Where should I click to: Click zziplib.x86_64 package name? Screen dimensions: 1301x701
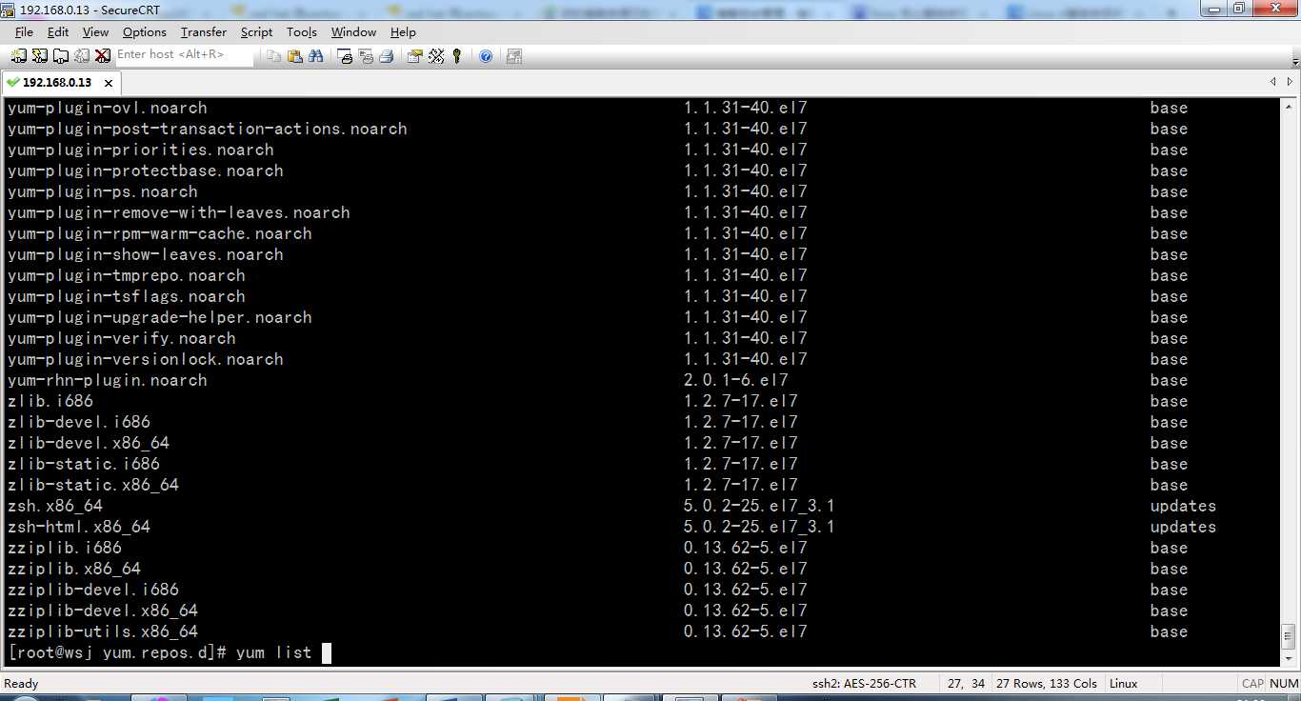click(74, 569)
